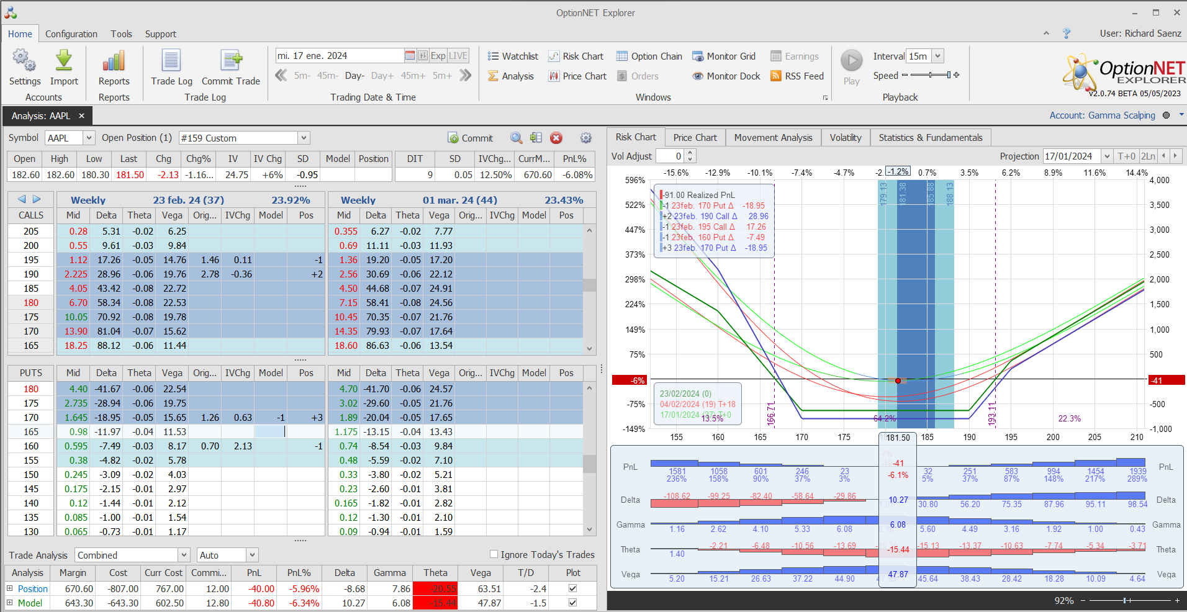Image resolution: width=1187 pixels, height=612 pixels.
Task: Open the Analysis window
Action: [511, 76]
